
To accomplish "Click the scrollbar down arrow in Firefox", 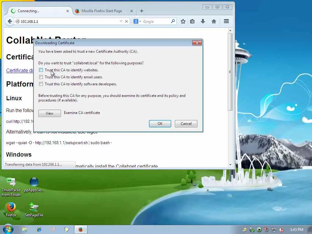I will (230, 165).
